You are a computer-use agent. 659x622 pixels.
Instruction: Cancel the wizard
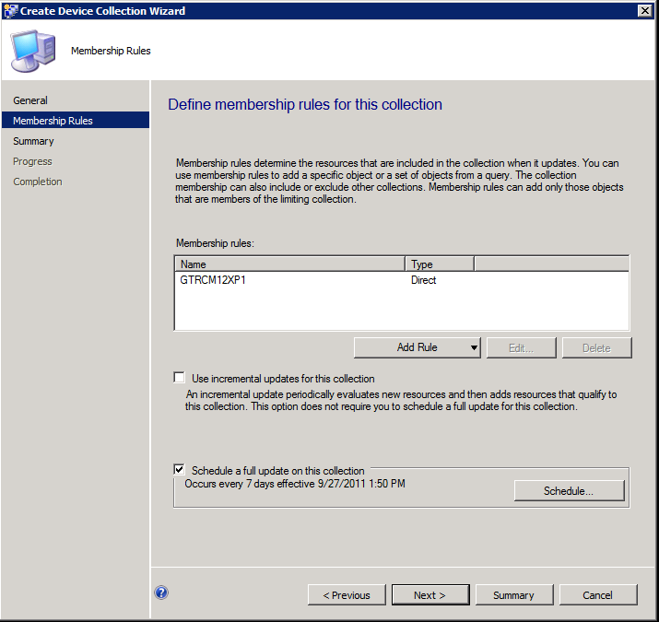point(598,595)
